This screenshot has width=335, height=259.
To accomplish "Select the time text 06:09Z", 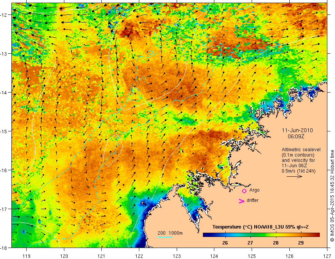I will coord(296,136).
